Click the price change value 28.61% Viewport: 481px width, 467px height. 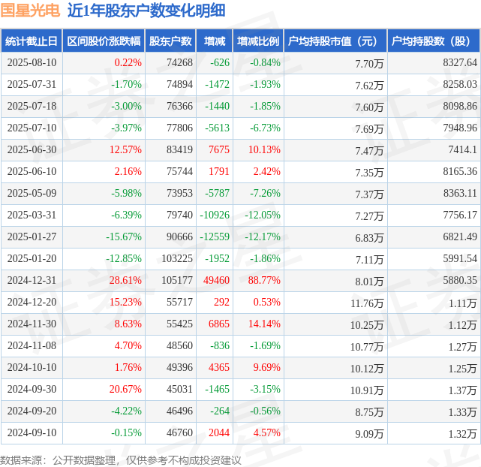[x=126, y=281]
